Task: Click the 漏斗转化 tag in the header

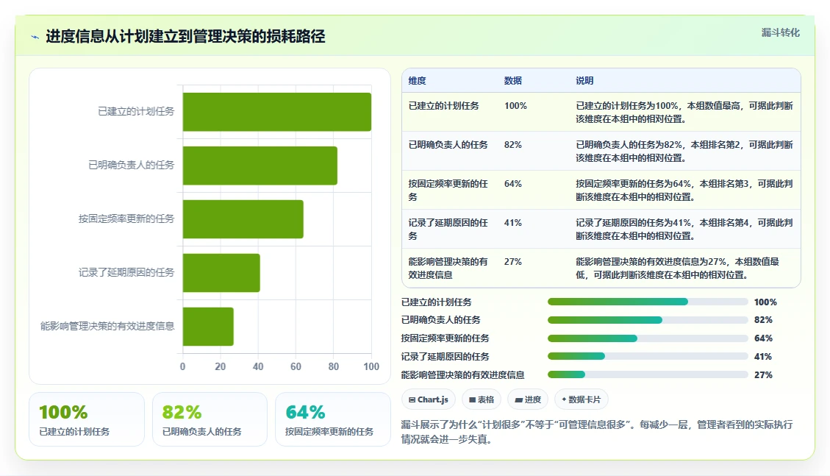Action: coord(780,32)
